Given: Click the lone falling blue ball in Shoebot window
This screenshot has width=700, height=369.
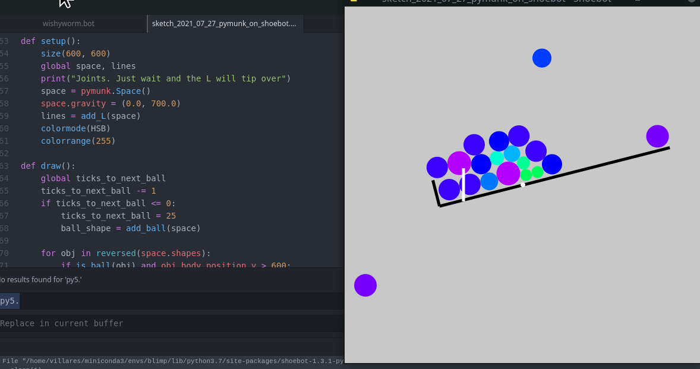Looking at the screenshot, I should [x=542, y=58].
